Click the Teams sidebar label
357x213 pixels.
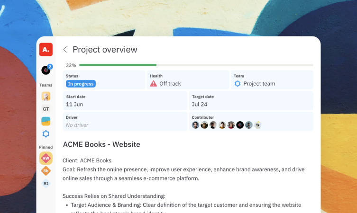(x=46, y=85)
